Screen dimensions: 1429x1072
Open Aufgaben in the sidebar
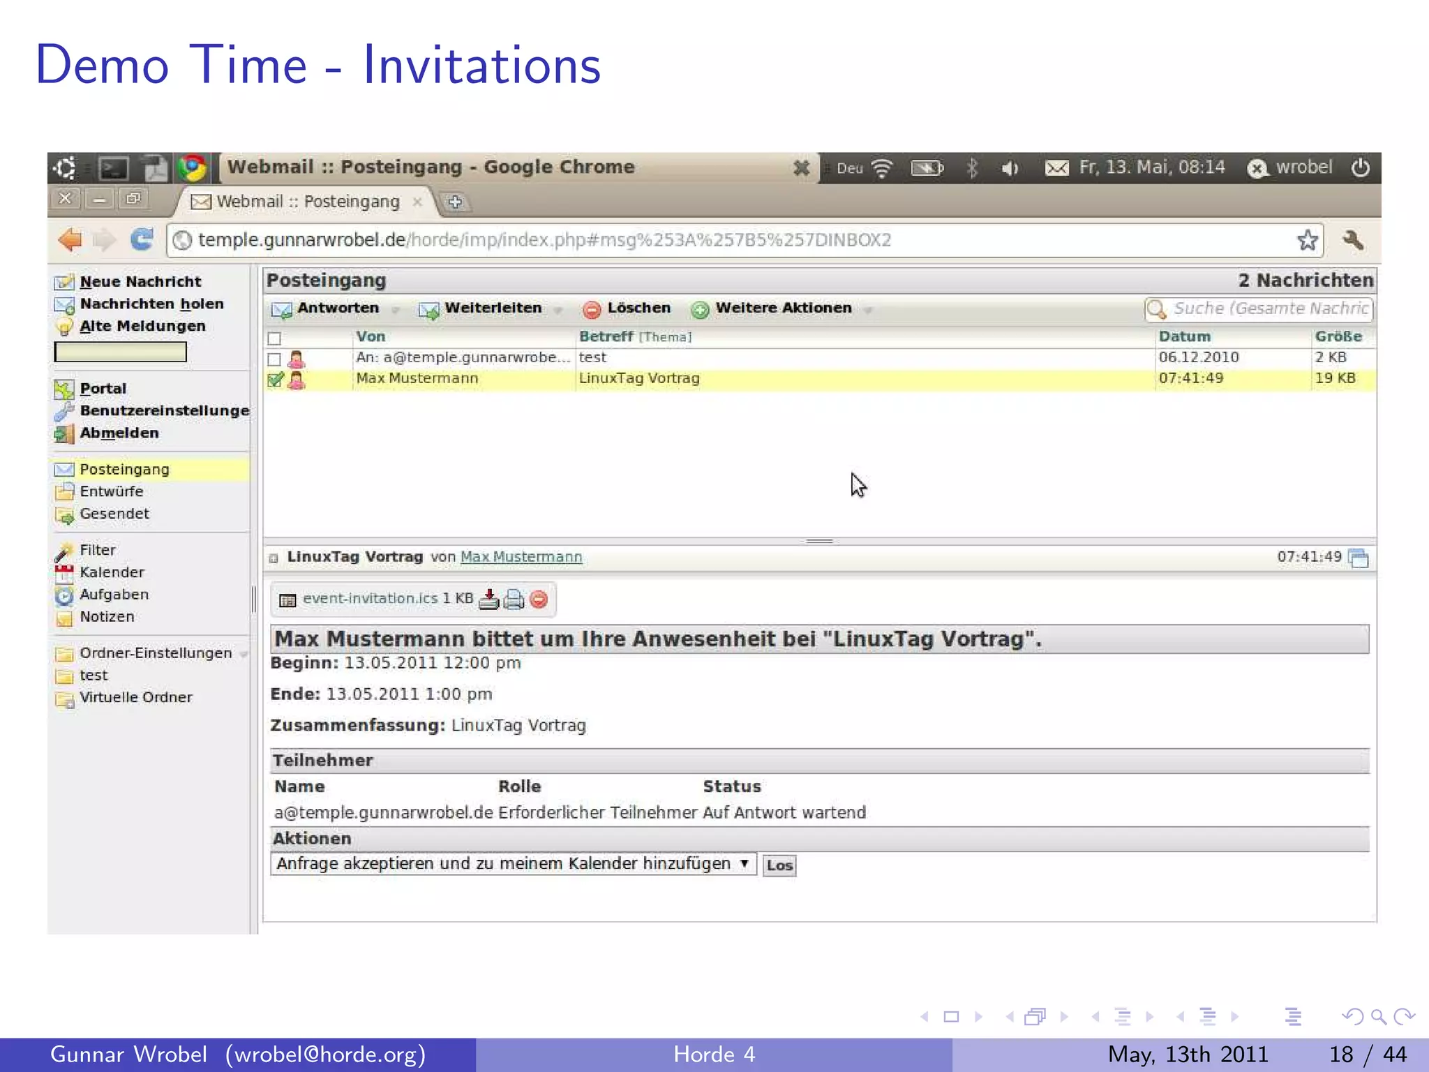(114, 595)
